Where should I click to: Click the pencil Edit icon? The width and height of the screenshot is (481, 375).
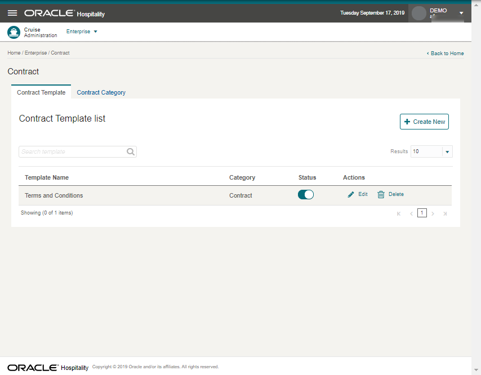(x=351, y=194)
